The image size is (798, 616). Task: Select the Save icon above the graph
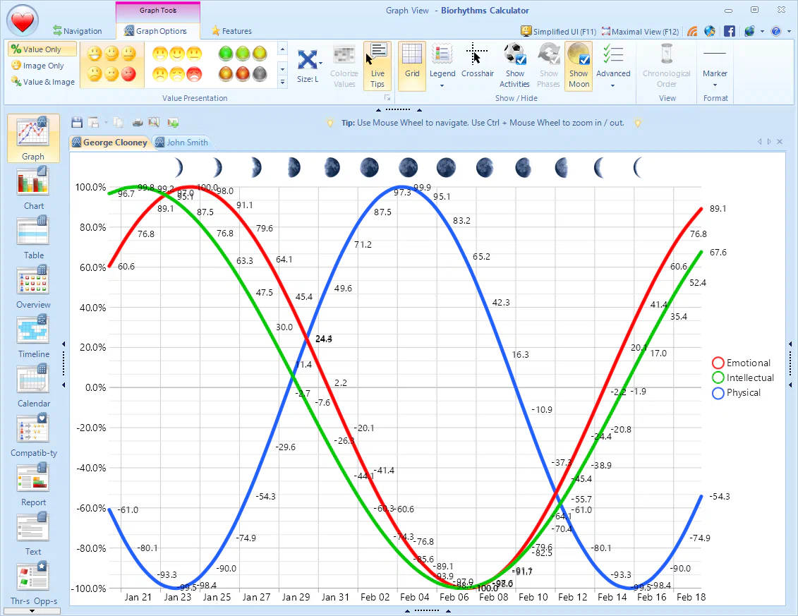tap(77, 122)
